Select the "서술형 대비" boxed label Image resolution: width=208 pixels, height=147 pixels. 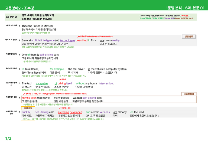point(189,94)
